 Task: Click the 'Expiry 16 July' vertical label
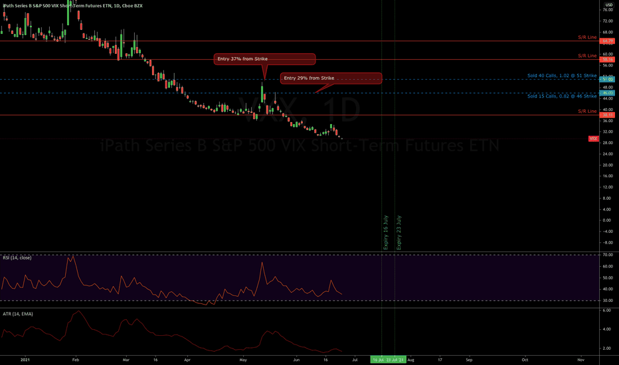tap(386, 232)
